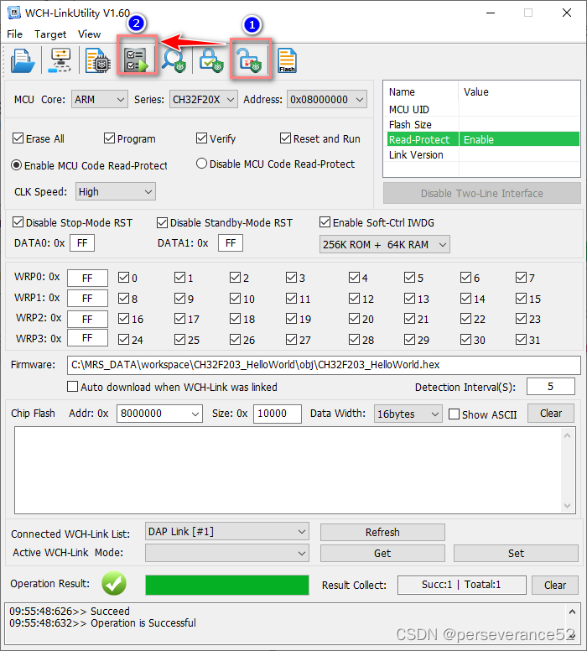Click the Remove read-protect unlock icon
587x651 pixels.
pyautogui.click(x=251, y=60)
